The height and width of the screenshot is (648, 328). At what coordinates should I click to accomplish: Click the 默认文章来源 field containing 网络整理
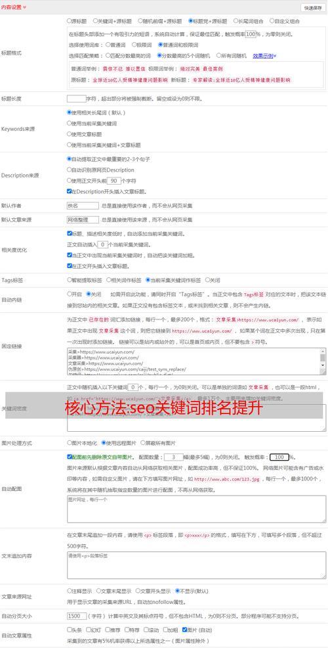pyautogui.click(x=83, y=220)
